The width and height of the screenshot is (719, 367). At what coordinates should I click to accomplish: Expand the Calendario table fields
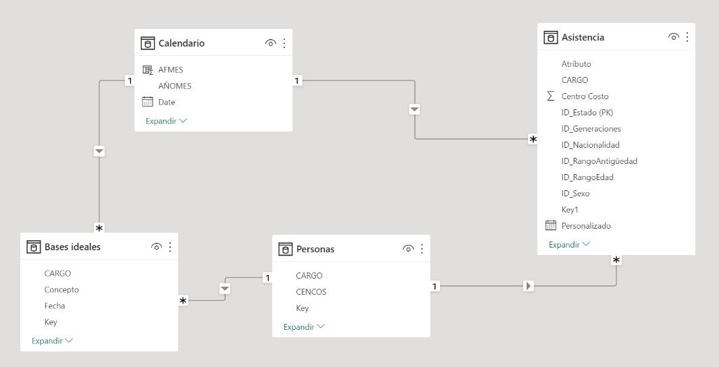pos(167,121)
